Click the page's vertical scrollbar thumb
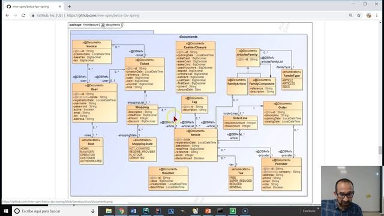Screen dimensions: 384x216 380,150
